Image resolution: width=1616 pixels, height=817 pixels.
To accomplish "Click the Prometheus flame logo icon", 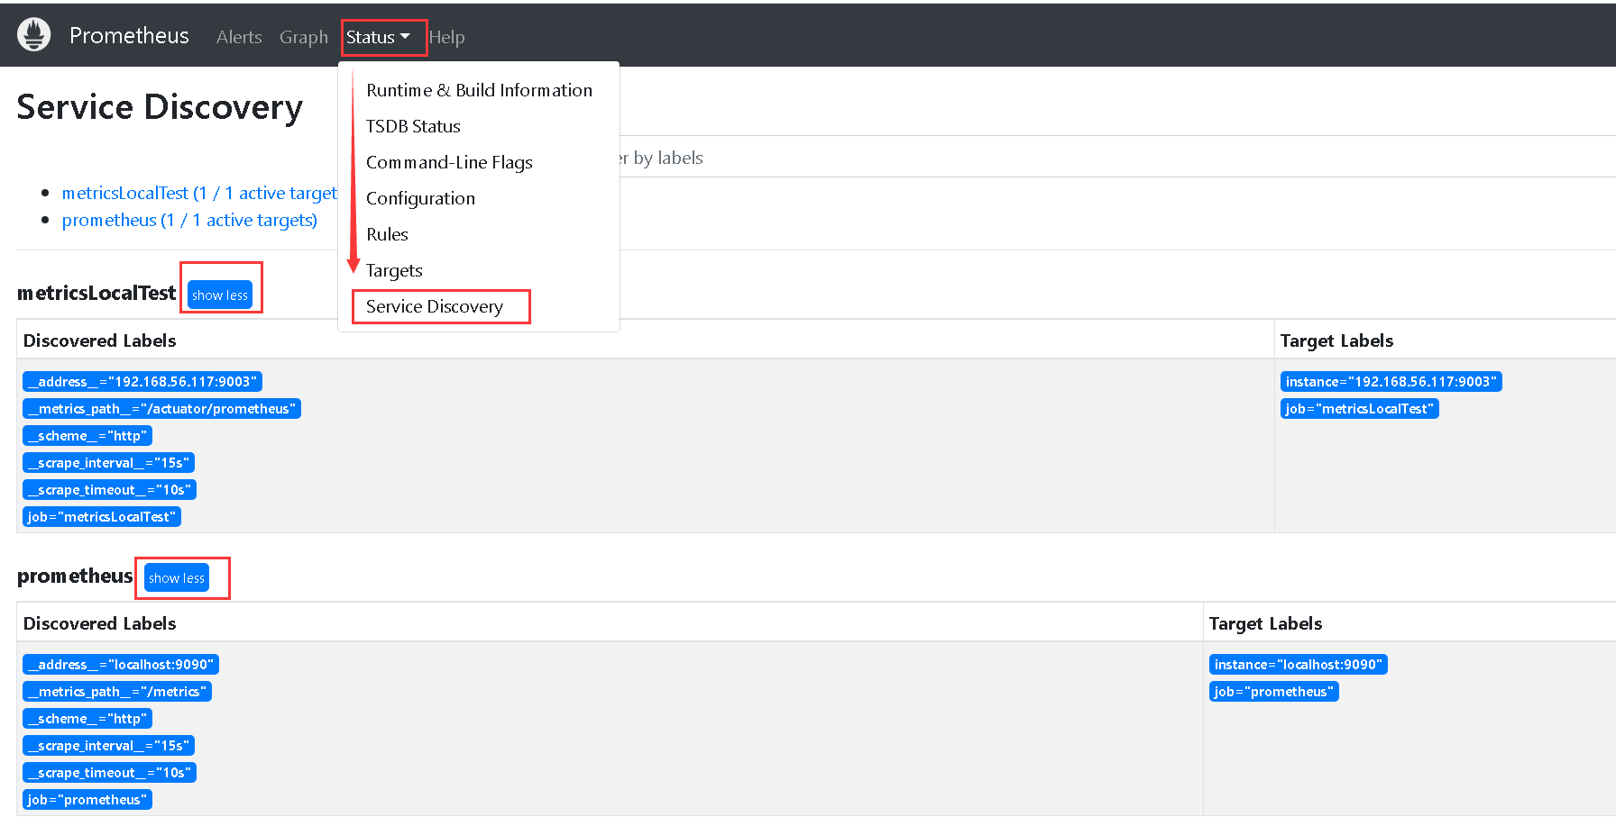I will pos(34,35).
